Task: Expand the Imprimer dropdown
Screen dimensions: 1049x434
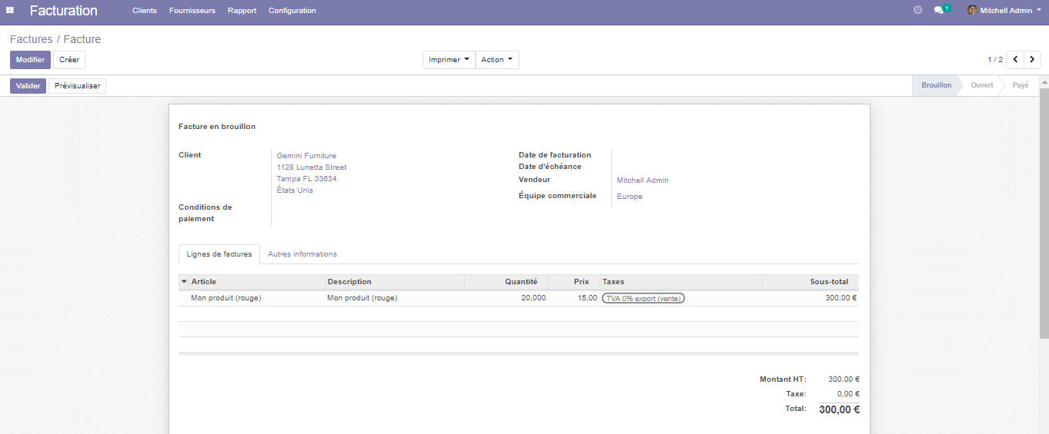Action: pos(449,60)
